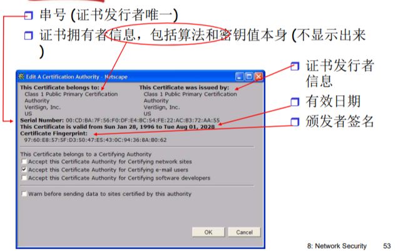The height and width of the screenshot is (251, 403).
Task: Click the Serial Number value text
Action: click(143, 120)
